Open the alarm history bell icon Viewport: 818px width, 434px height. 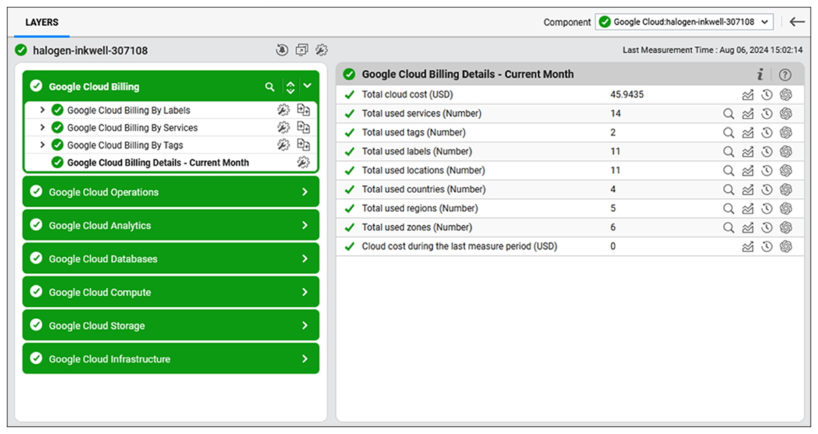click(282, 50)
